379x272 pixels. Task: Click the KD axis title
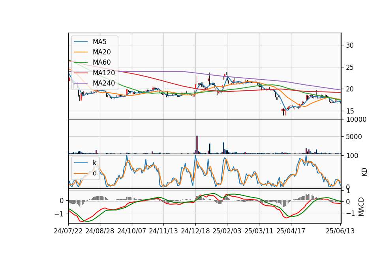364,172
